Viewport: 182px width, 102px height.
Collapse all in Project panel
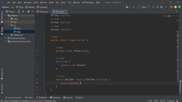(23, 12)
